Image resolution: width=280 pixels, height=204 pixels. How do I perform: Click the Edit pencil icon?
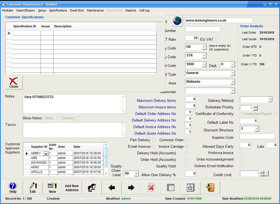pos(33,188)
